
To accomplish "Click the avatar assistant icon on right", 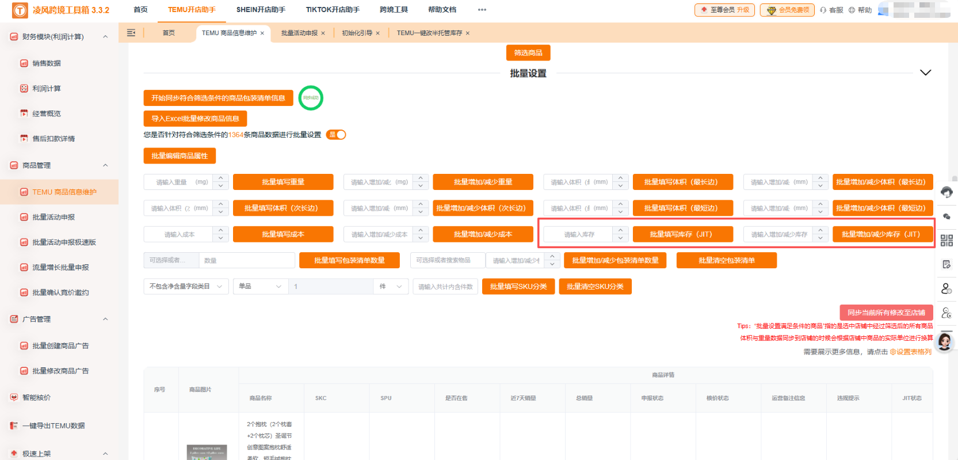I will click(x=944, y=342).
